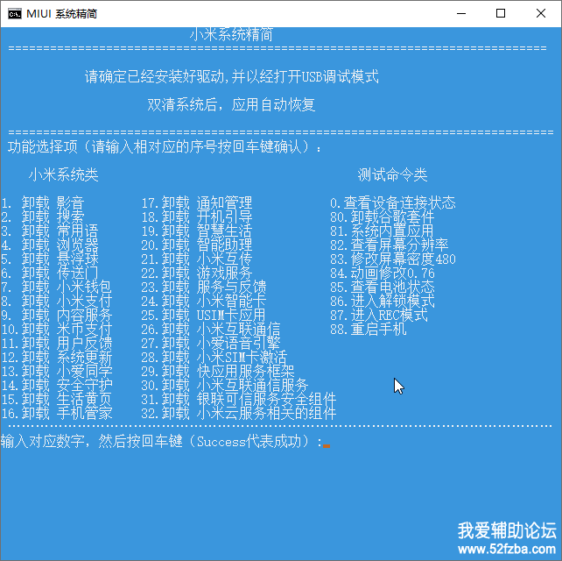The height and width of the screenshot is (561, 562).
Task: Select line '82.查看屏幕分辨率'
Action: pyautogui.click(x=390, y=245)
